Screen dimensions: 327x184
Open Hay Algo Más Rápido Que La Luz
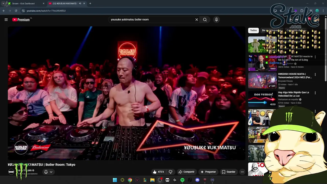294,94
